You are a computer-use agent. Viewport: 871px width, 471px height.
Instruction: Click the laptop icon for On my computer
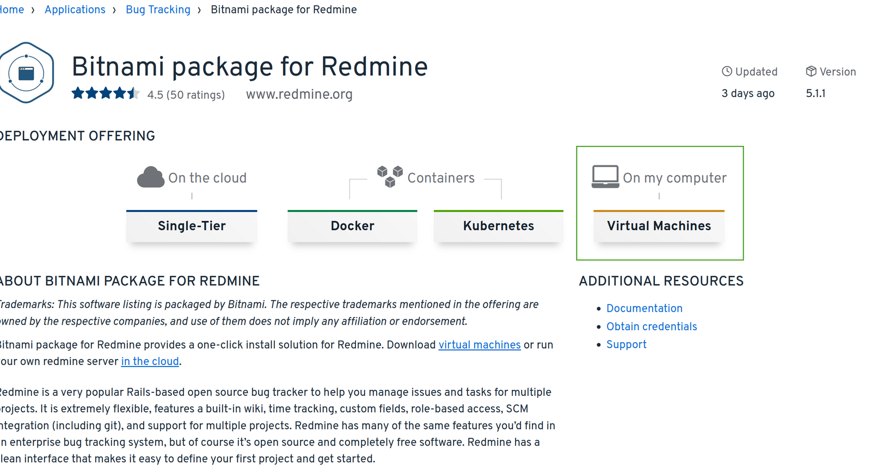tap(605, 177)
